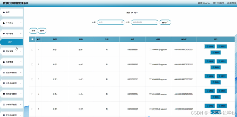
Task: Click the magnifier icon on the 查询 button
Action: pos(168,23)
